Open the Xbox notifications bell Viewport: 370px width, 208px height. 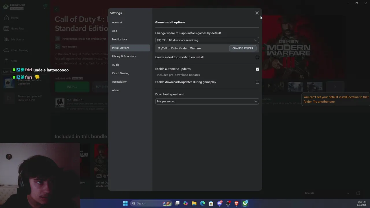pyautogui.click(x=45, y=7)
